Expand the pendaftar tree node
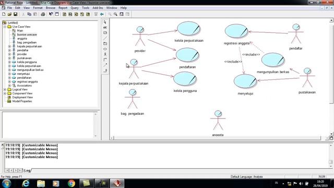Screen dimensions: 334x188 pyautogui.click(x=9, y=50)
